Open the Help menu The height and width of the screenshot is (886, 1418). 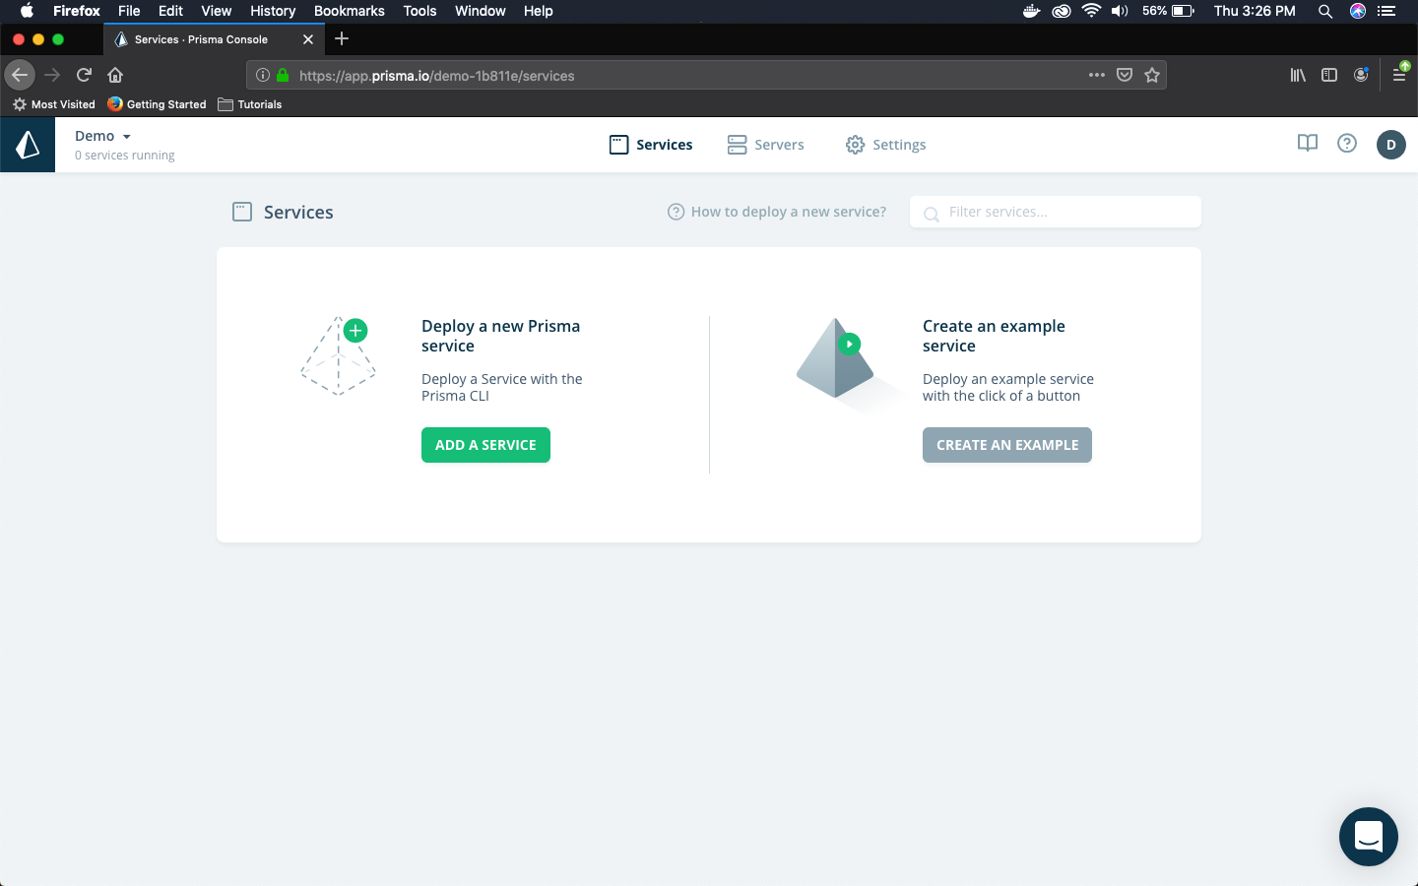539,11
